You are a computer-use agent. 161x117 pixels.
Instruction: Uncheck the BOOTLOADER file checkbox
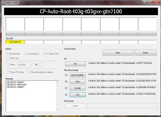pyautogui.click(x=66, y=75)
